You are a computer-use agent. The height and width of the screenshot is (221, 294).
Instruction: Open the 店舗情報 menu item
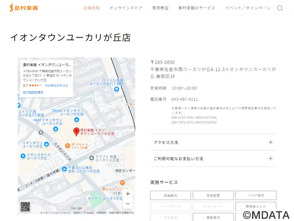pyautogui.click(x=92, y=8)
